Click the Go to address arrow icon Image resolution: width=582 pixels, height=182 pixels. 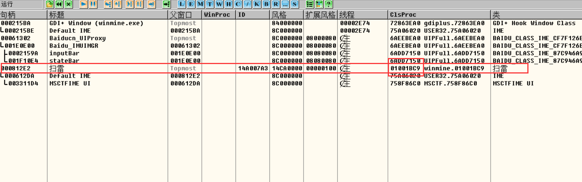pos(167,4)
